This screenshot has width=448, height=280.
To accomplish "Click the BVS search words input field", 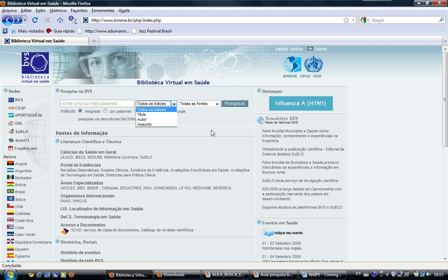I will pyautogui.click(x=98, y=104).
